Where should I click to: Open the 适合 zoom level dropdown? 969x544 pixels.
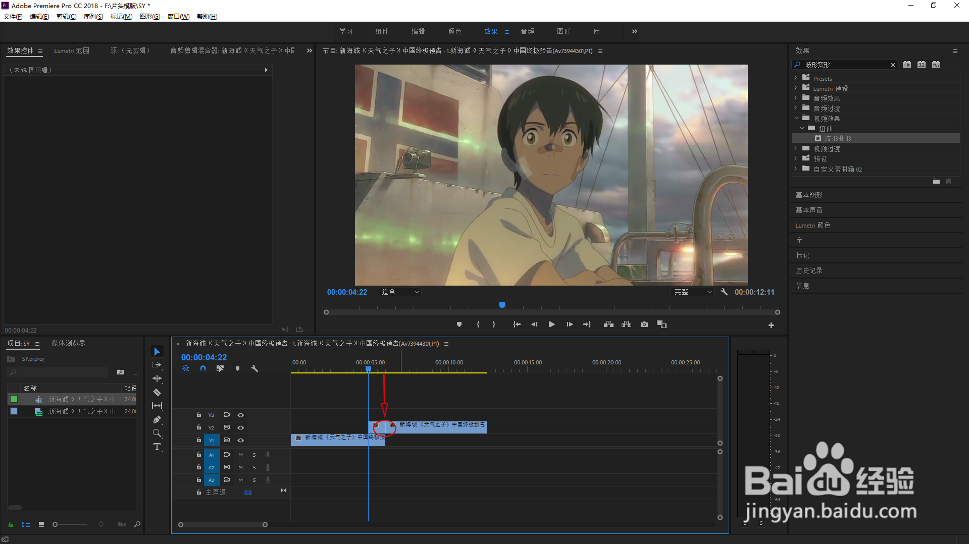(399, 292)
